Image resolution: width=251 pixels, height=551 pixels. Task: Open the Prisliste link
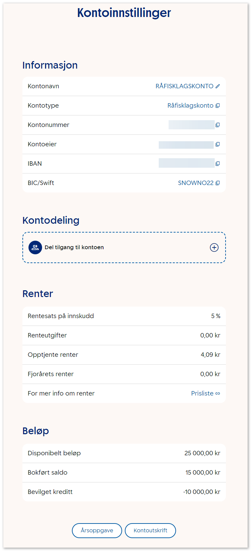[x=202, y=393]
